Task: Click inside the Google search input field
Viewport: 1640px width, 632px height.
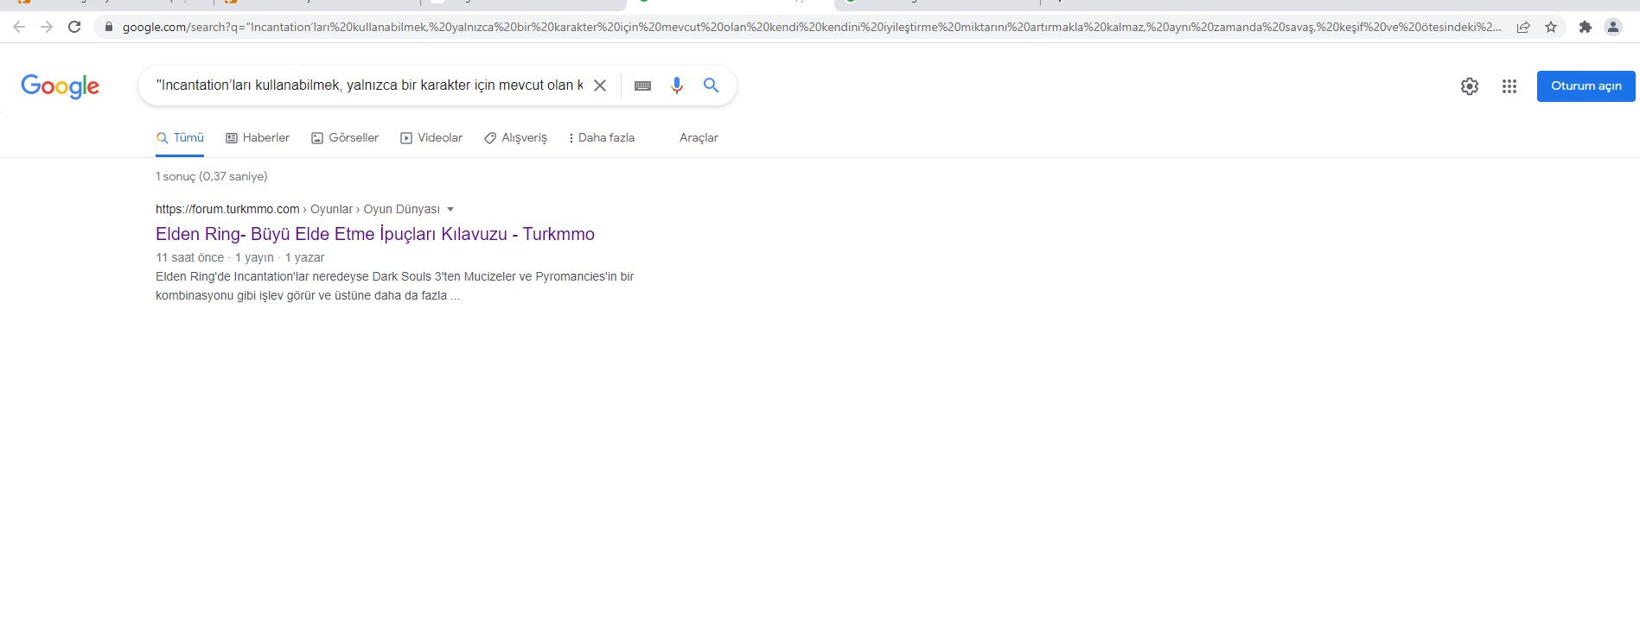Action: click(369, 85)
